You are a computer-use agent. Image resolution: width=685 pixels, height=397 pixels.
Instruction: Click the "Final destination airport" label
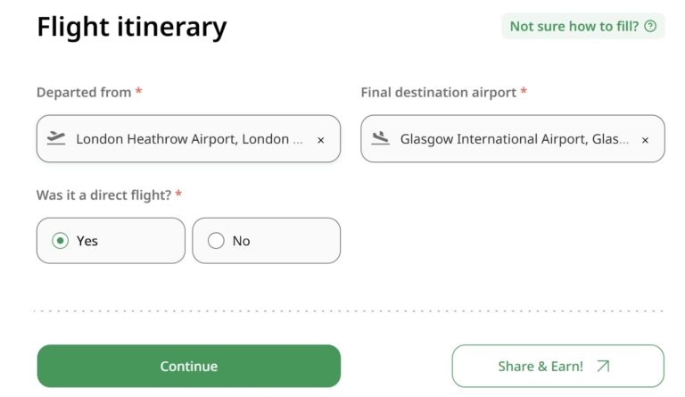[x=438, y=92]
